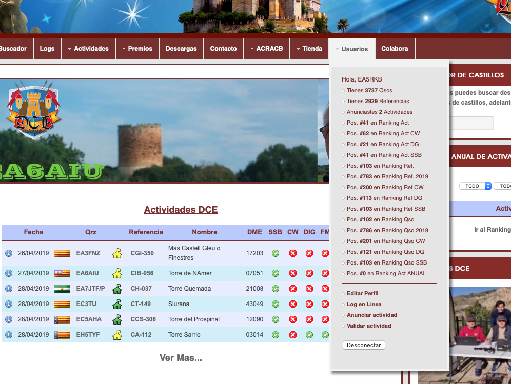The height and width of the screenshot is (384, 511).
Task: Click the castle search input field
Action: pos(471,123)
